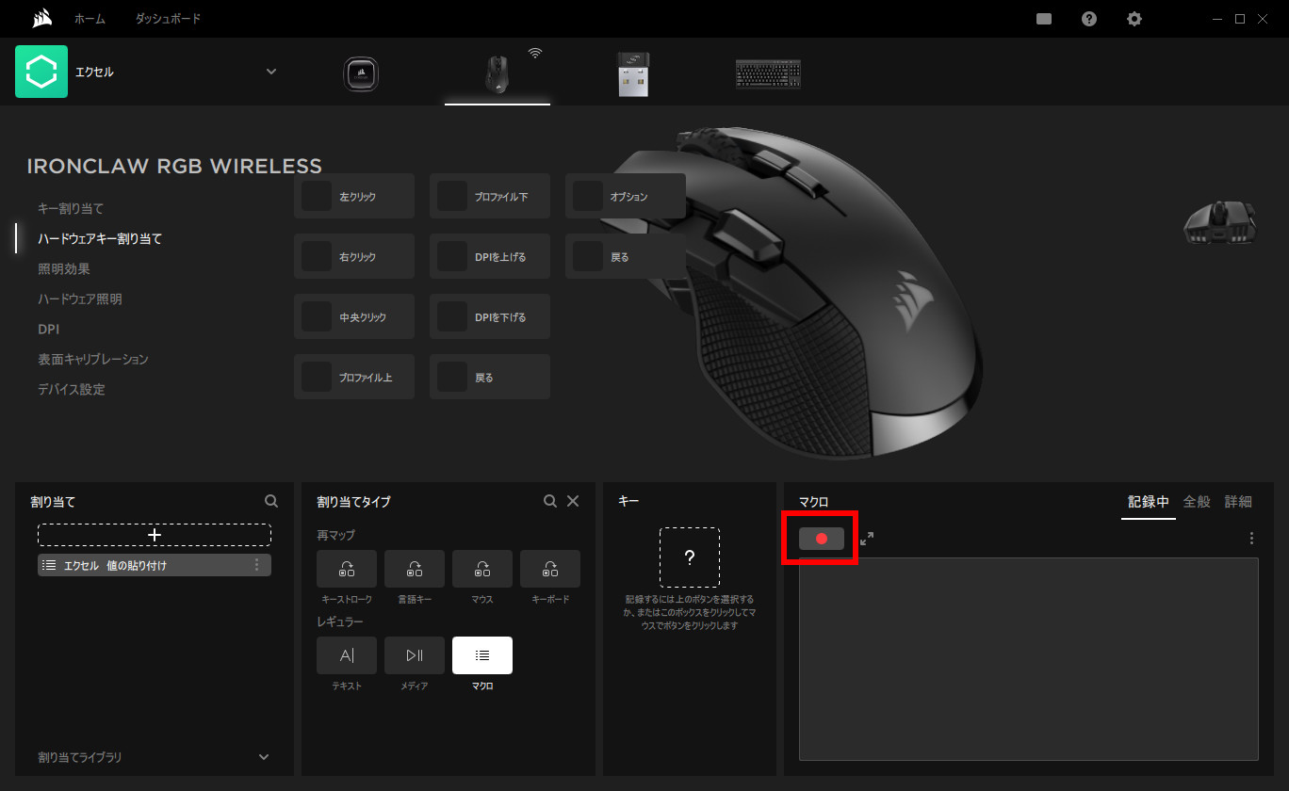The width and height of the screenshot is (1289, 791).
Task: Select the DPIを下げる button assignment
Action: click(490, 316)
